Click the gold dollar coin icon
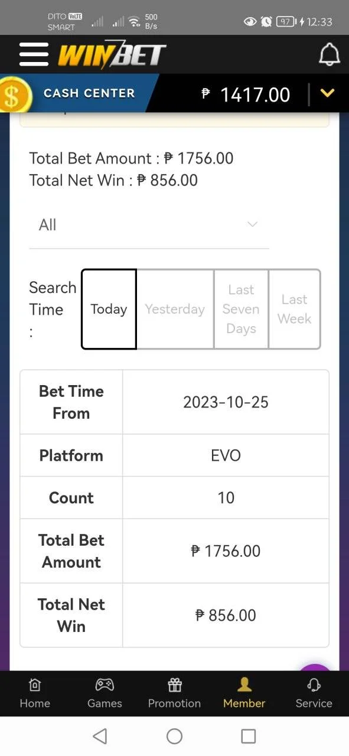Viewport: 349px width, 756px height. 13,94
